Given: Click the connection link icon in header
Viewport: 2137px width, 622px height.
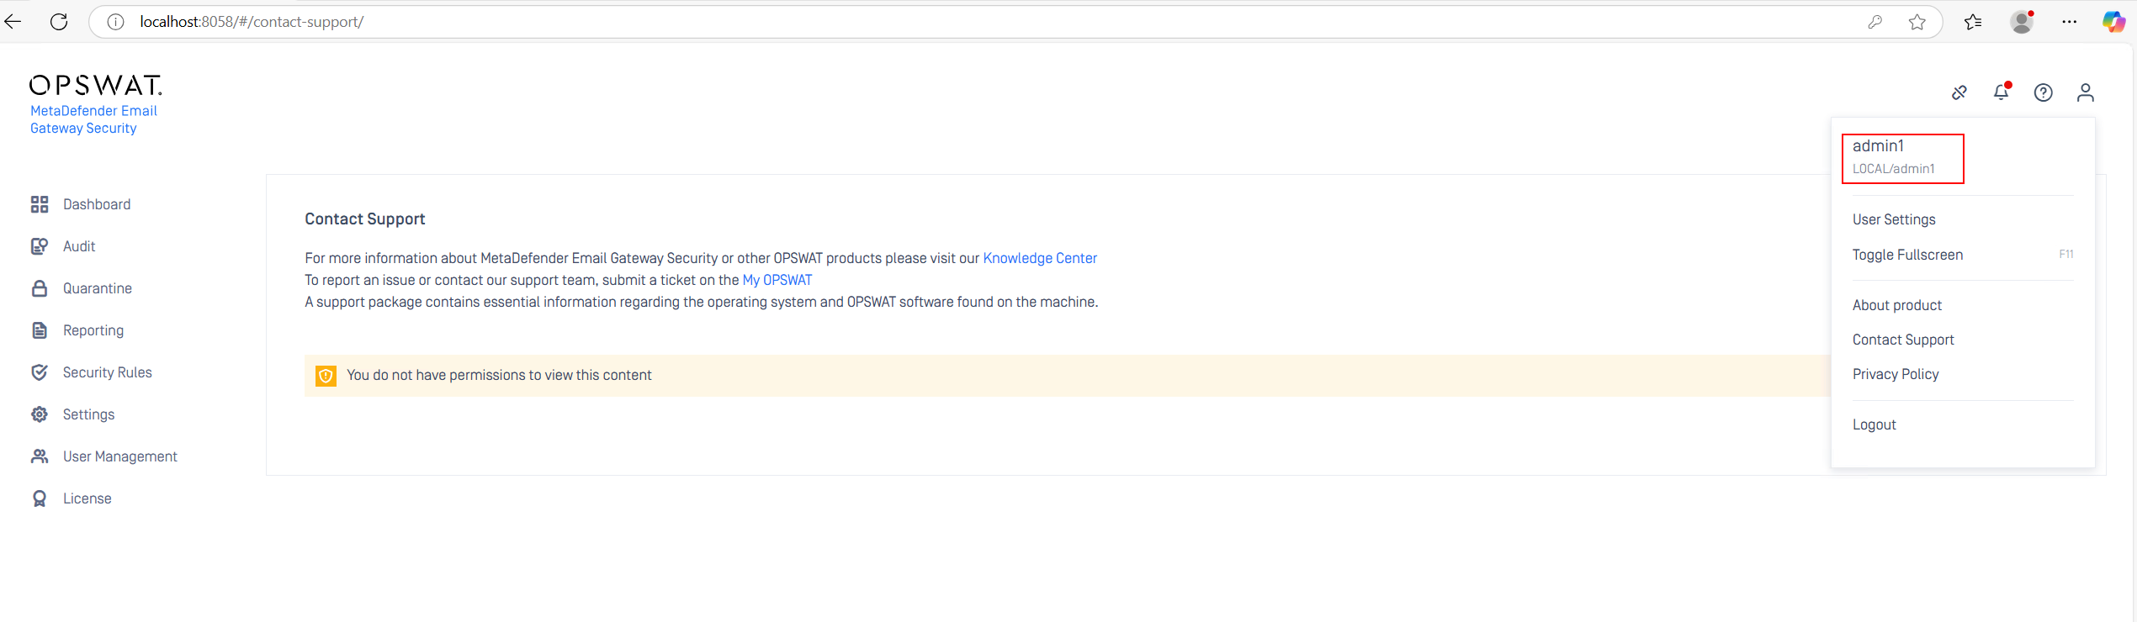Looking at the screenshot, I should pyautogui.click(x=1959, y=92).
